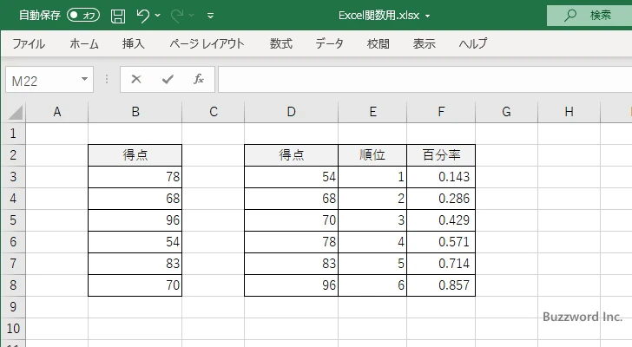Select column F header
Viewport: 632px width, 347px height.
click(441, 112)
